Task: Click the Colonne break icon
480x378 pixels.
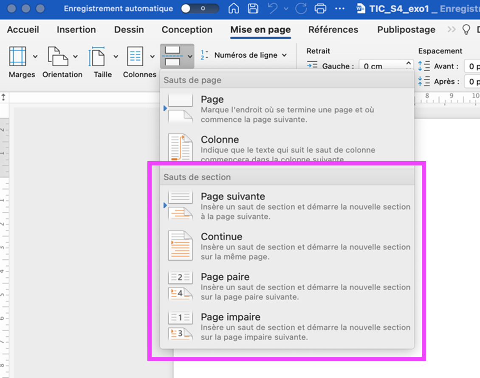Action: 180,148
